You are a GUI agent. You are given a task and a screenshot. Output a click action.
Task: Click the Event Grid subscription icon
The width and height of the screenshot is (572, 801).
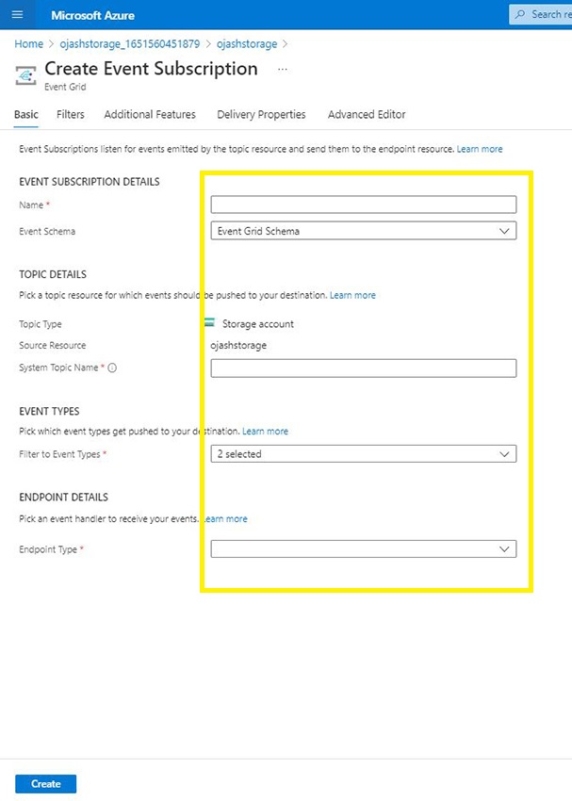click(x=27, y=75)
